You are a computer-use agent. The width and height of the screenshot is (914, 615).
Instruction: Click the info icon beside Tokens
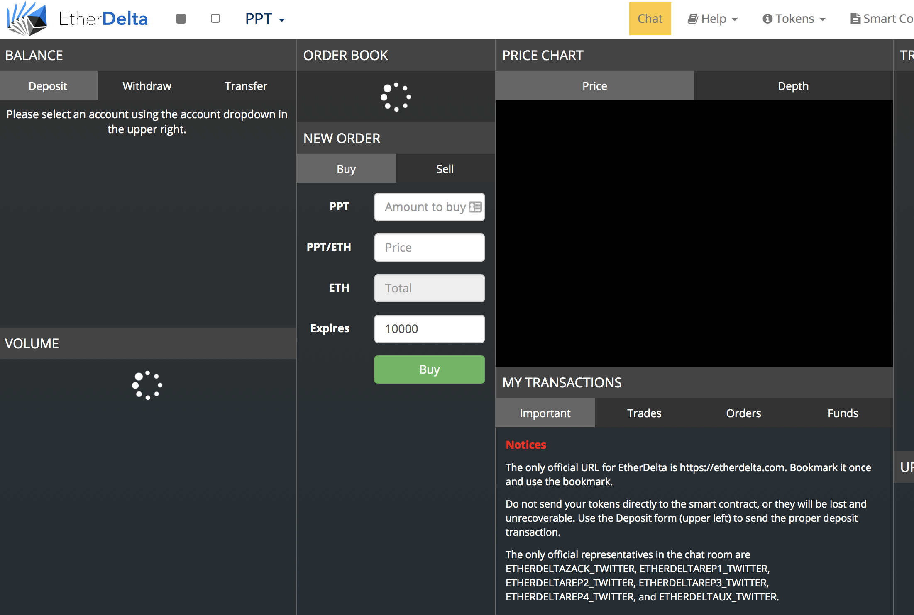[x=767, y=19]
